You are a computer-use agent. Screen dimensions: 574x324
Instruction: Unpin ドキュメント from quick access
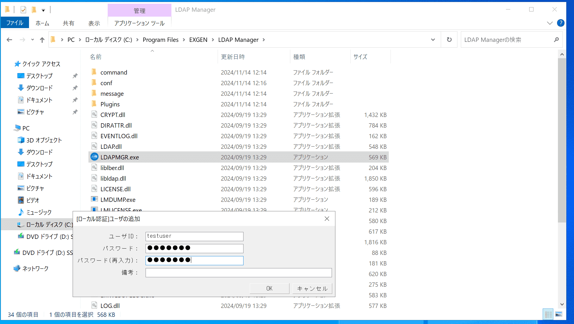tap(75, 100)
